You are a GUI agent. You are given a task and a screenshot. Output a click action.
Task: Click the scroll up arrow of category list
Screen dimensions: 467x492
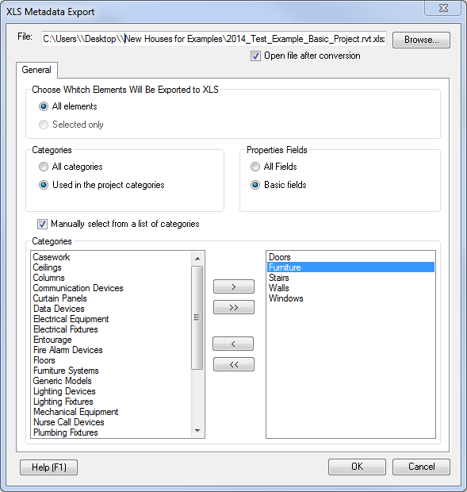(197, 259)
